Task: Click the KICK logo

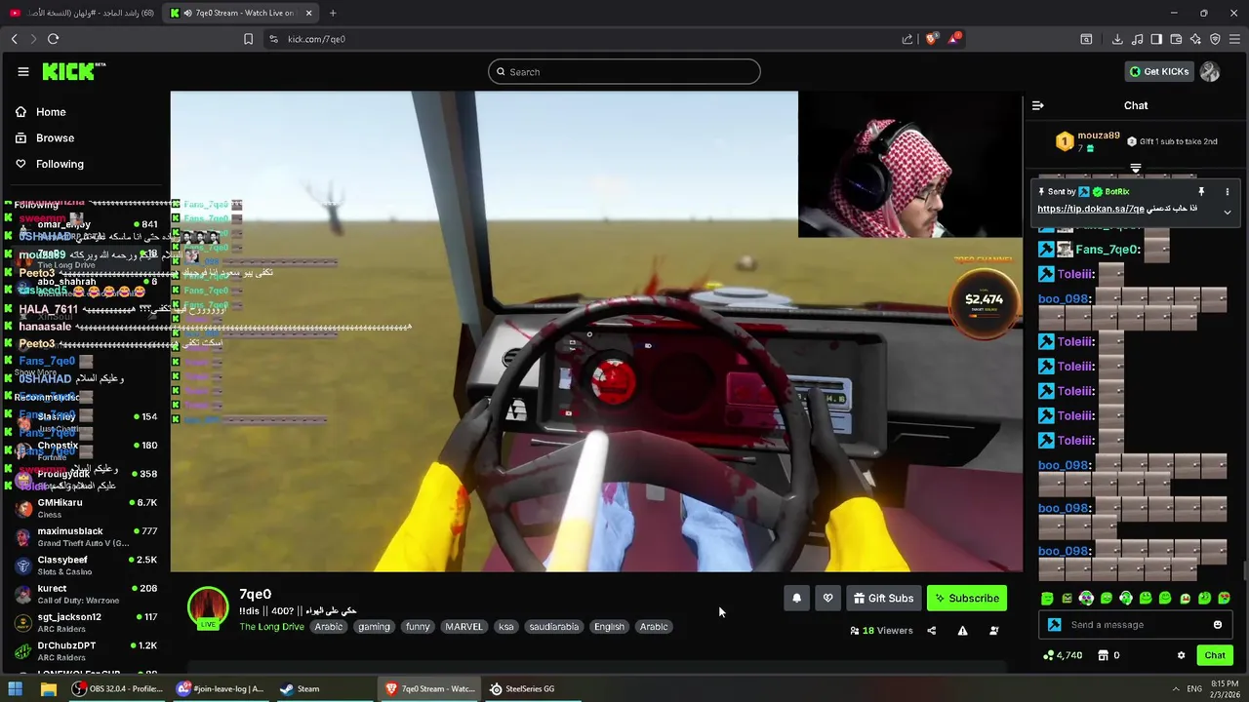Action: pos(73,71)
